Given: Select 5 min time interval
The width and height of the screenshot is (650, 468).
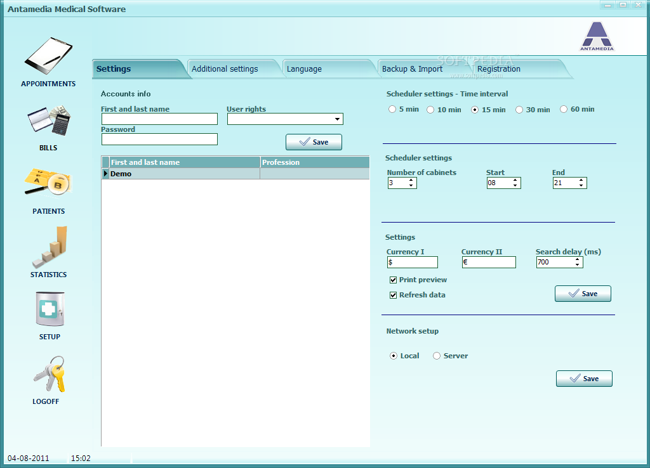Looking at the screenshot, I should pos(392,109).
